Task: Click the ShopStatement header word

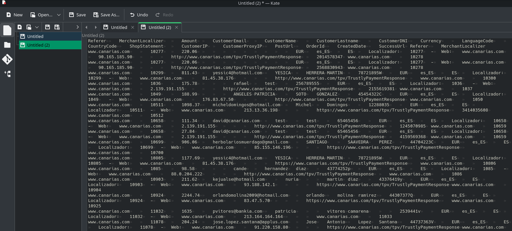Action: [x=146, y=46]
